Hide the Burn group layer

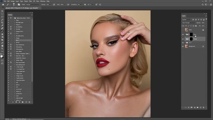point(183,35)
